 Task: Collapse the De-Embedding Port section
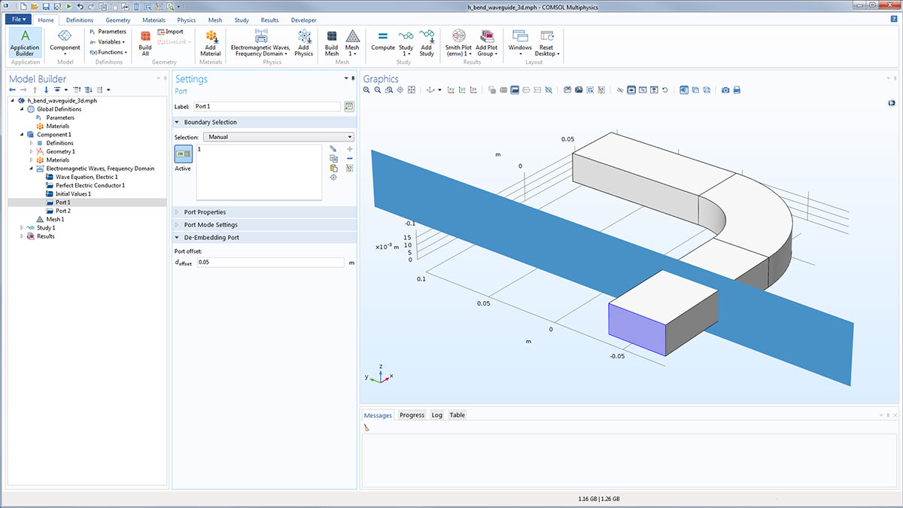(211, 238)
